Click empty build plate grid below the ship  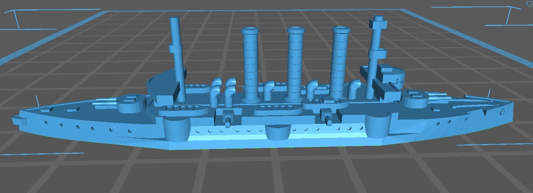267,173
